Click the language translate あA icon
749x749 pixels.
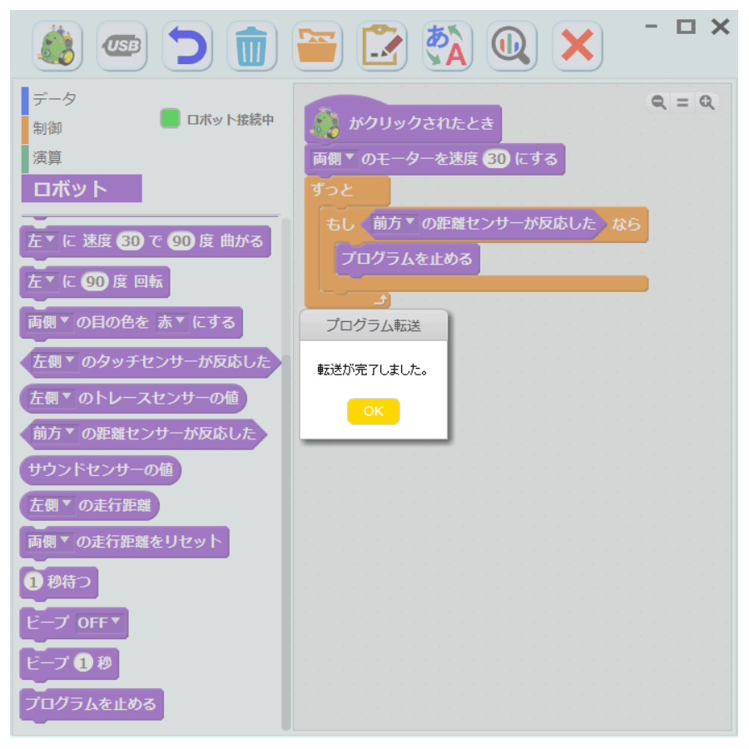(447, 46)
